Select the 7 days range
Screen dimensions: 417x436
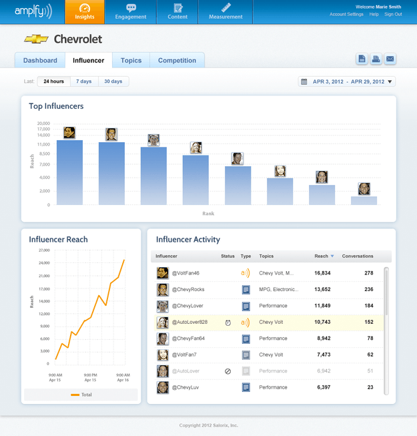(x=84, y=81)
